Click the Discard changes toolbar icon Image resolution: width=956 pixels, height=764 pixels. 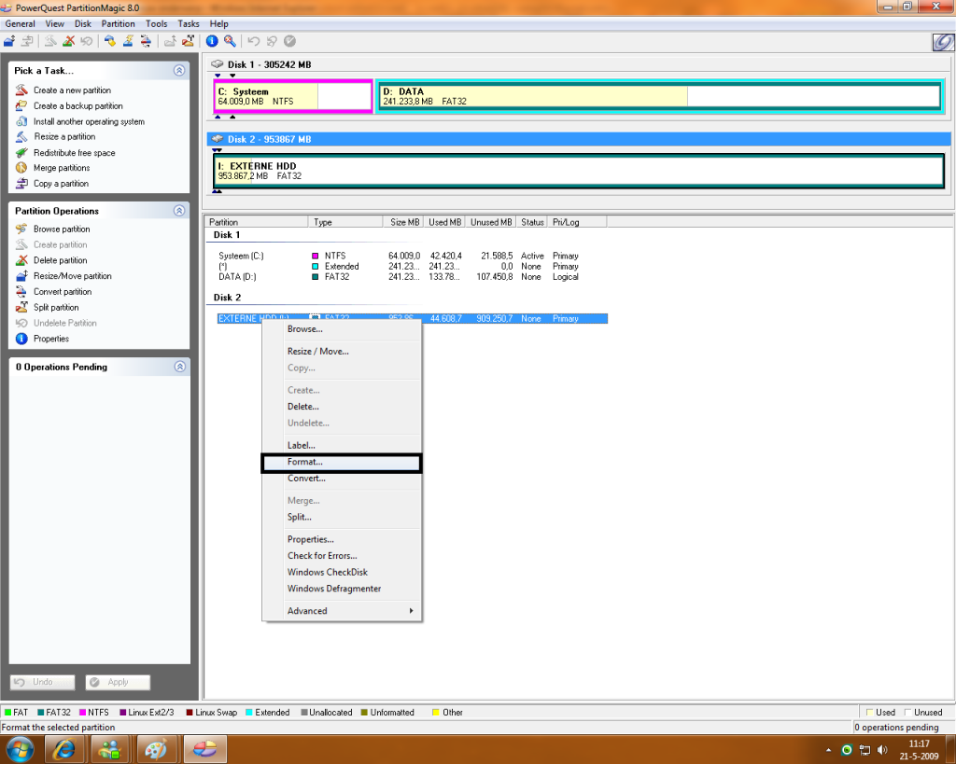(x=272, y=41)
